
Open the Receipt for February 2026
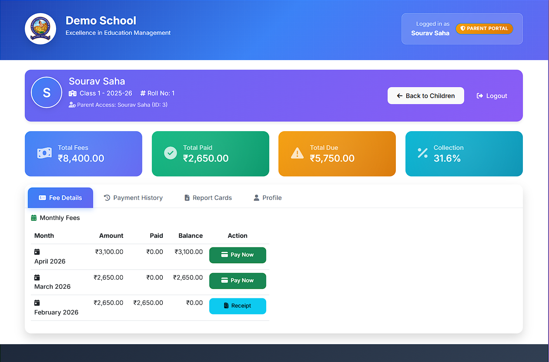[x=238, y=306]
